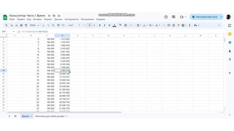This screenshot has width=234, height=131.
Task: Open the functions sigma menu
Action: point(189,25)
